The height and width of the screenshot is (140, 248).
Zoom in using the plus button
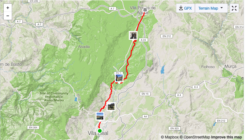click(8, 8)
